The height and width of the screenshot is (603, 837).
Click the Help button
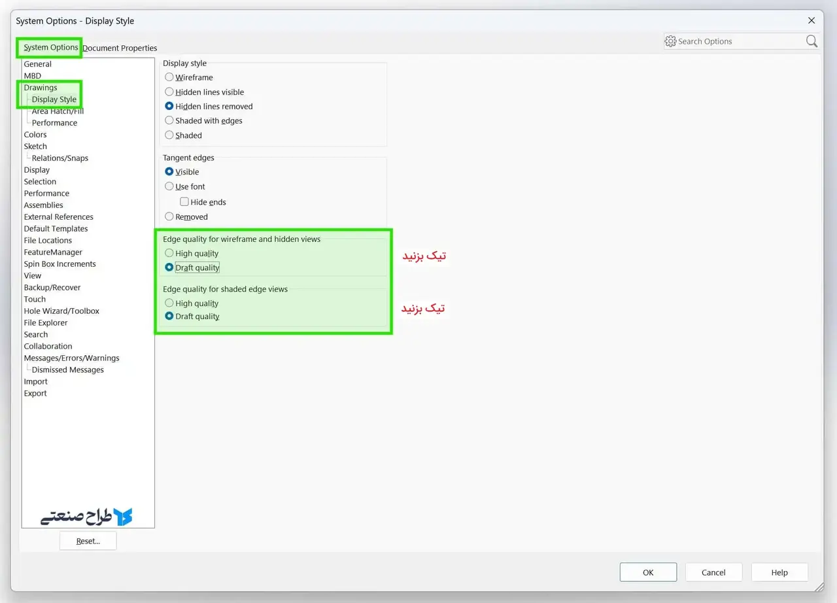pos(779,572)
